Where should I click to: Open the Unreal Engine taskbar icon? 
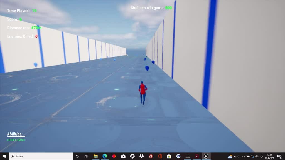click(206, 156)
